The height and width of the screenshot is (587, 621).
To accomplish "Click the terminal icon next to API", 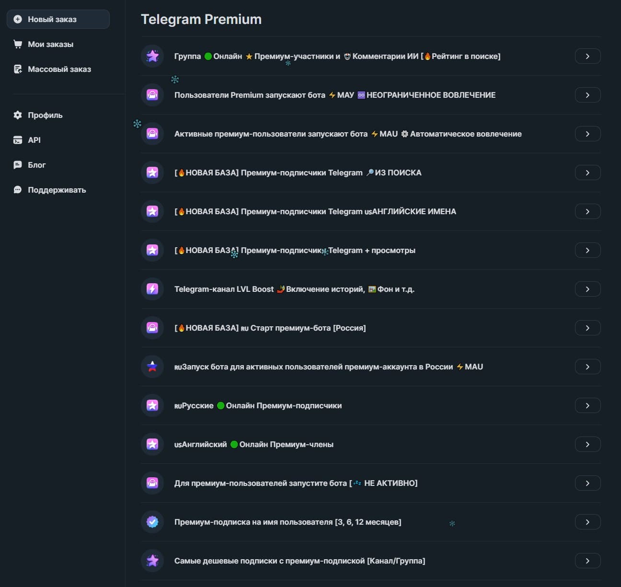I will coord(18,140).
